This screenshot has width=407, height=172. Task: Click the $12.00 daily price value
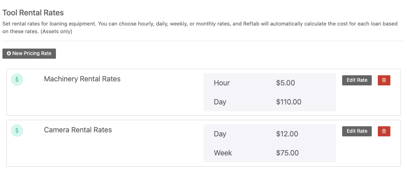coord(287,134)
